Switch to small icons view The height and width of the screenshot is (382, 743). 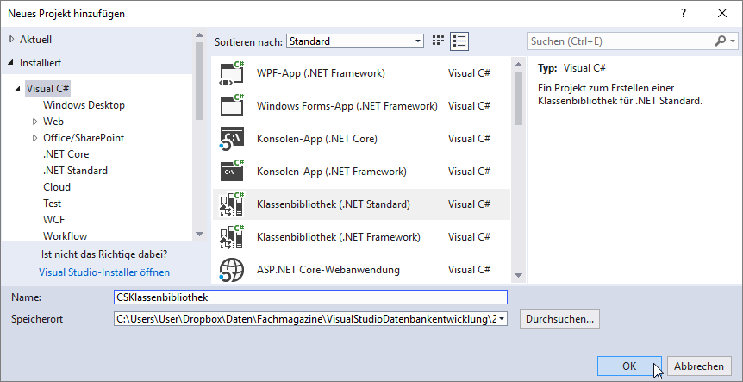[438, 41]
